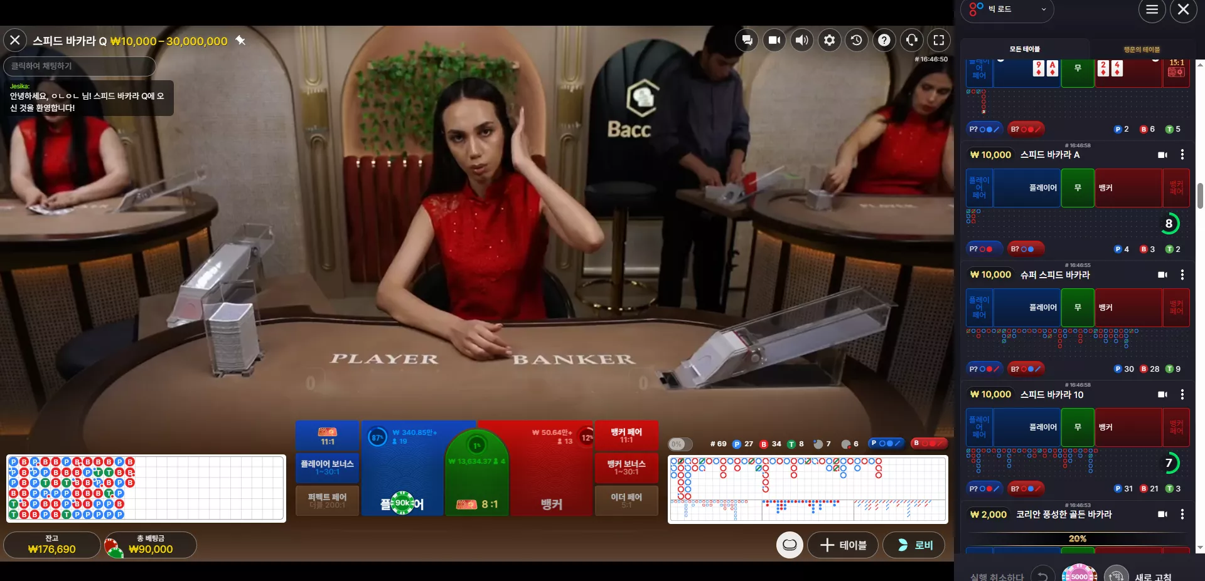Open help with the question mark icon
The height and width of the screenshot is (581, 1205).
[x=884, y=40]
